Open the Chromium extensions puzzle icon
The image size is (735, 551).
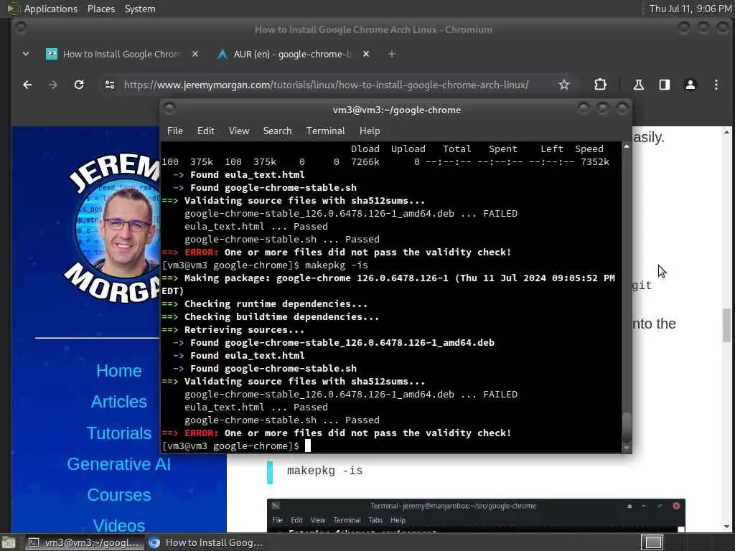[600, 85]
